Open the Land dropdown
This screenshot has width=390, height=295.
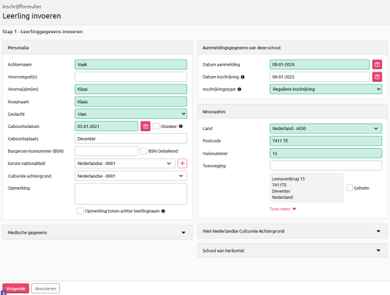tap(325, 129)
